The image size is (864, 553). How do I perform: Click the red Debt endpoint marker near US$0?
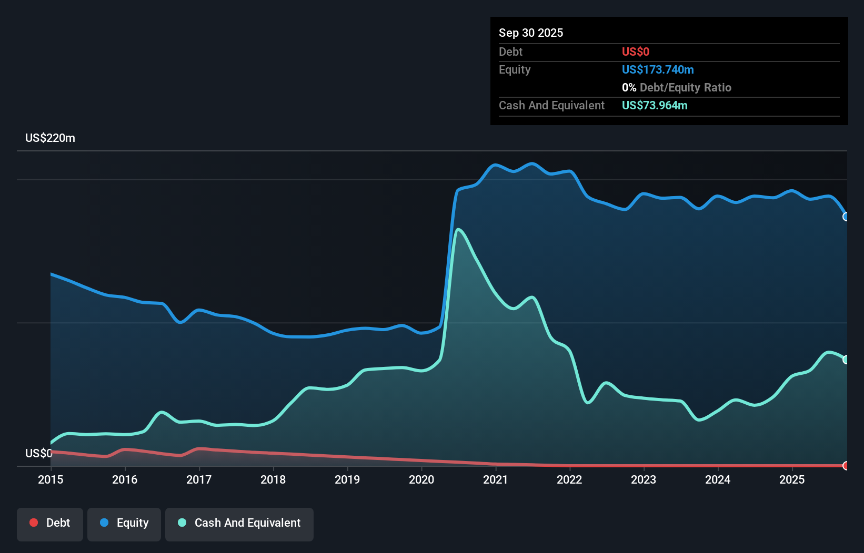(846, 466)
